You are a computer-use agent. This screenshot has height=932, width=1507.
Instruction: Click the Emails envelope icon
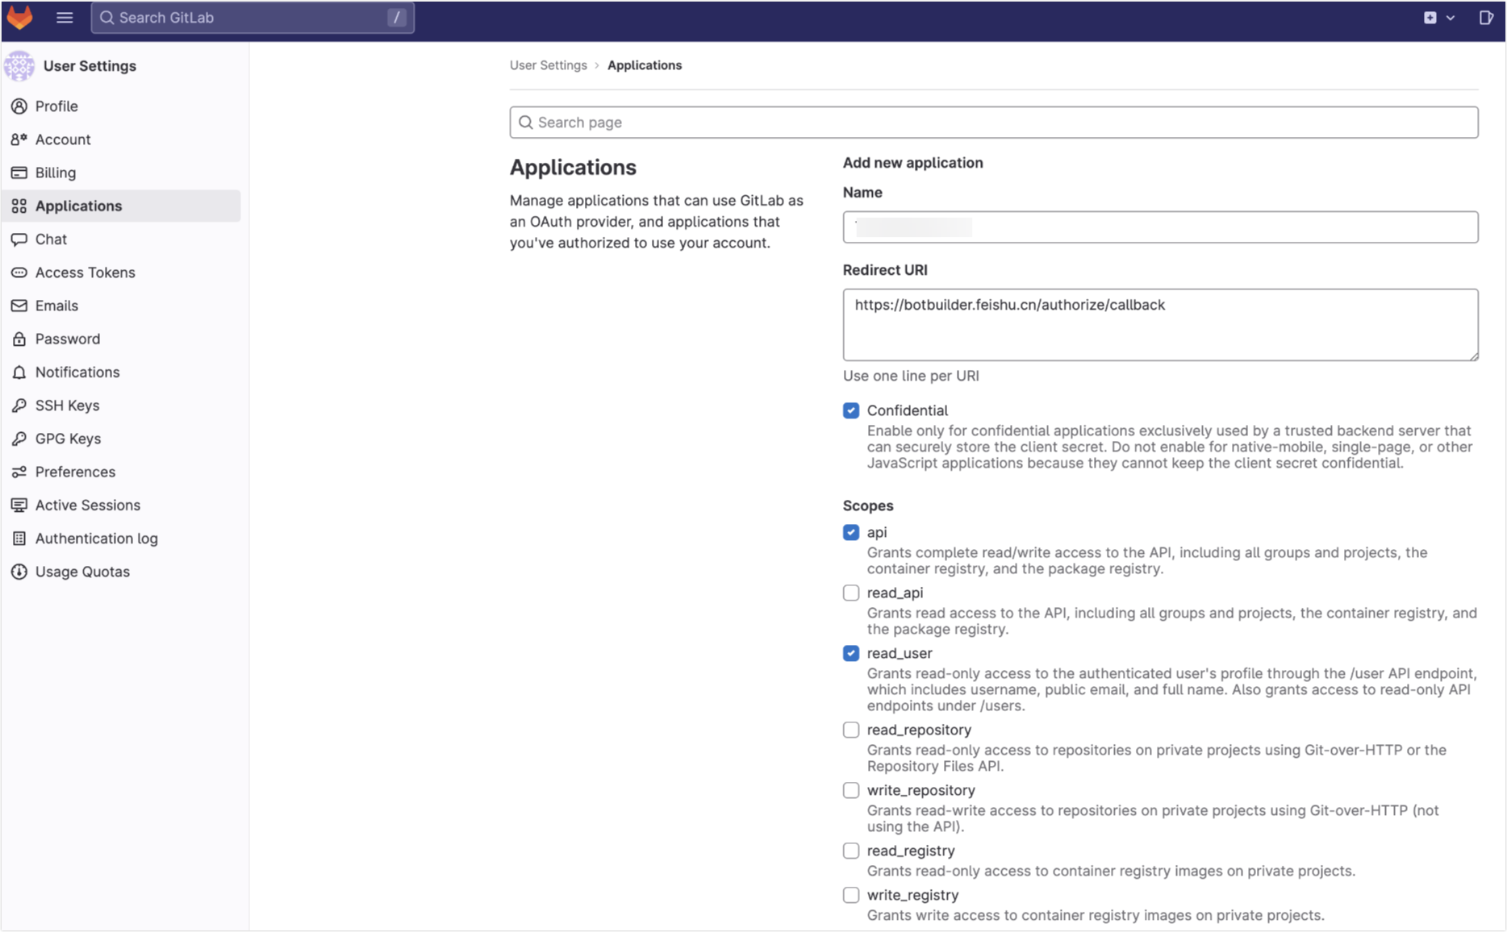(x=19, y=306)
